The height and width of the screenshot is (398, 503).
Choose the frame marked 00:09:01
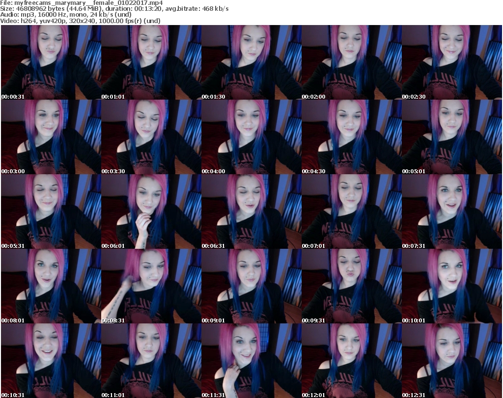251,287
